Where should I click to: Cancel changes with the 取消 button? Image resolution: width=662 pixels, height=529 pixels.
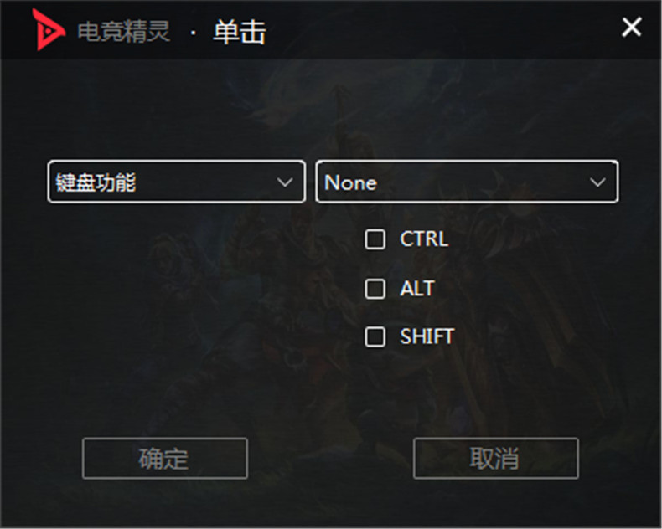point(495,458)
